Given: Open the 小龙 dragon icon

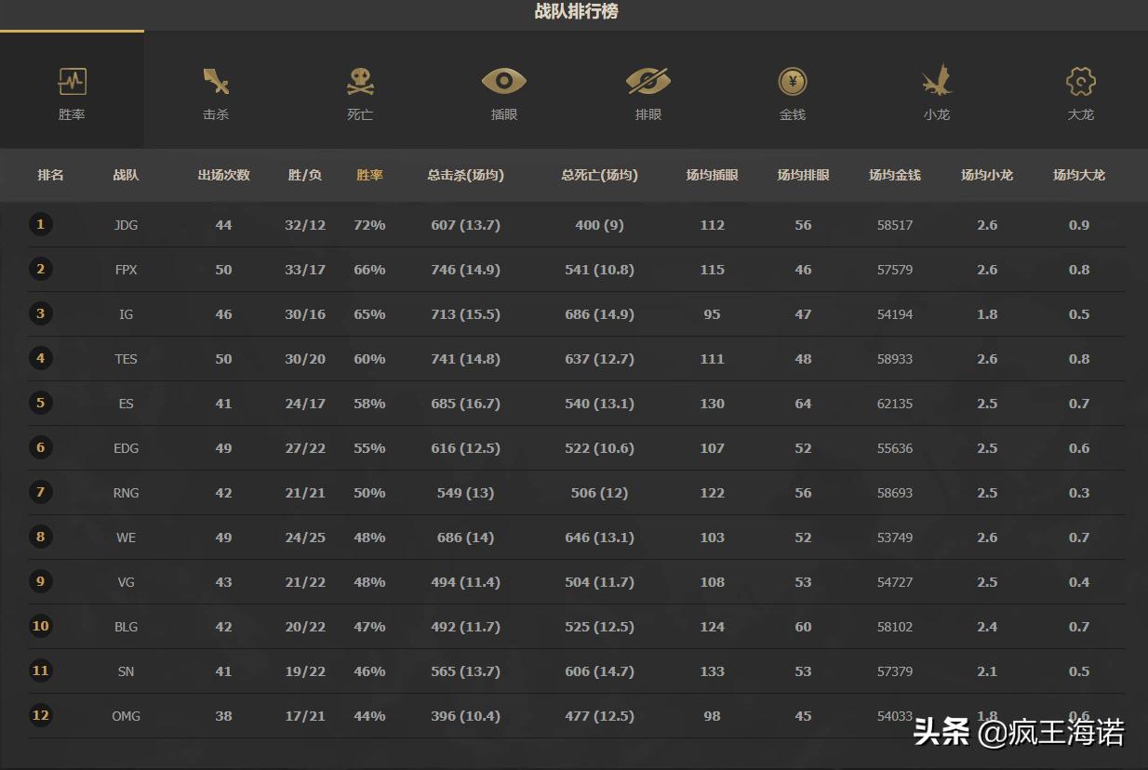Looking at the screenshot, I should (x=937, y=82).
